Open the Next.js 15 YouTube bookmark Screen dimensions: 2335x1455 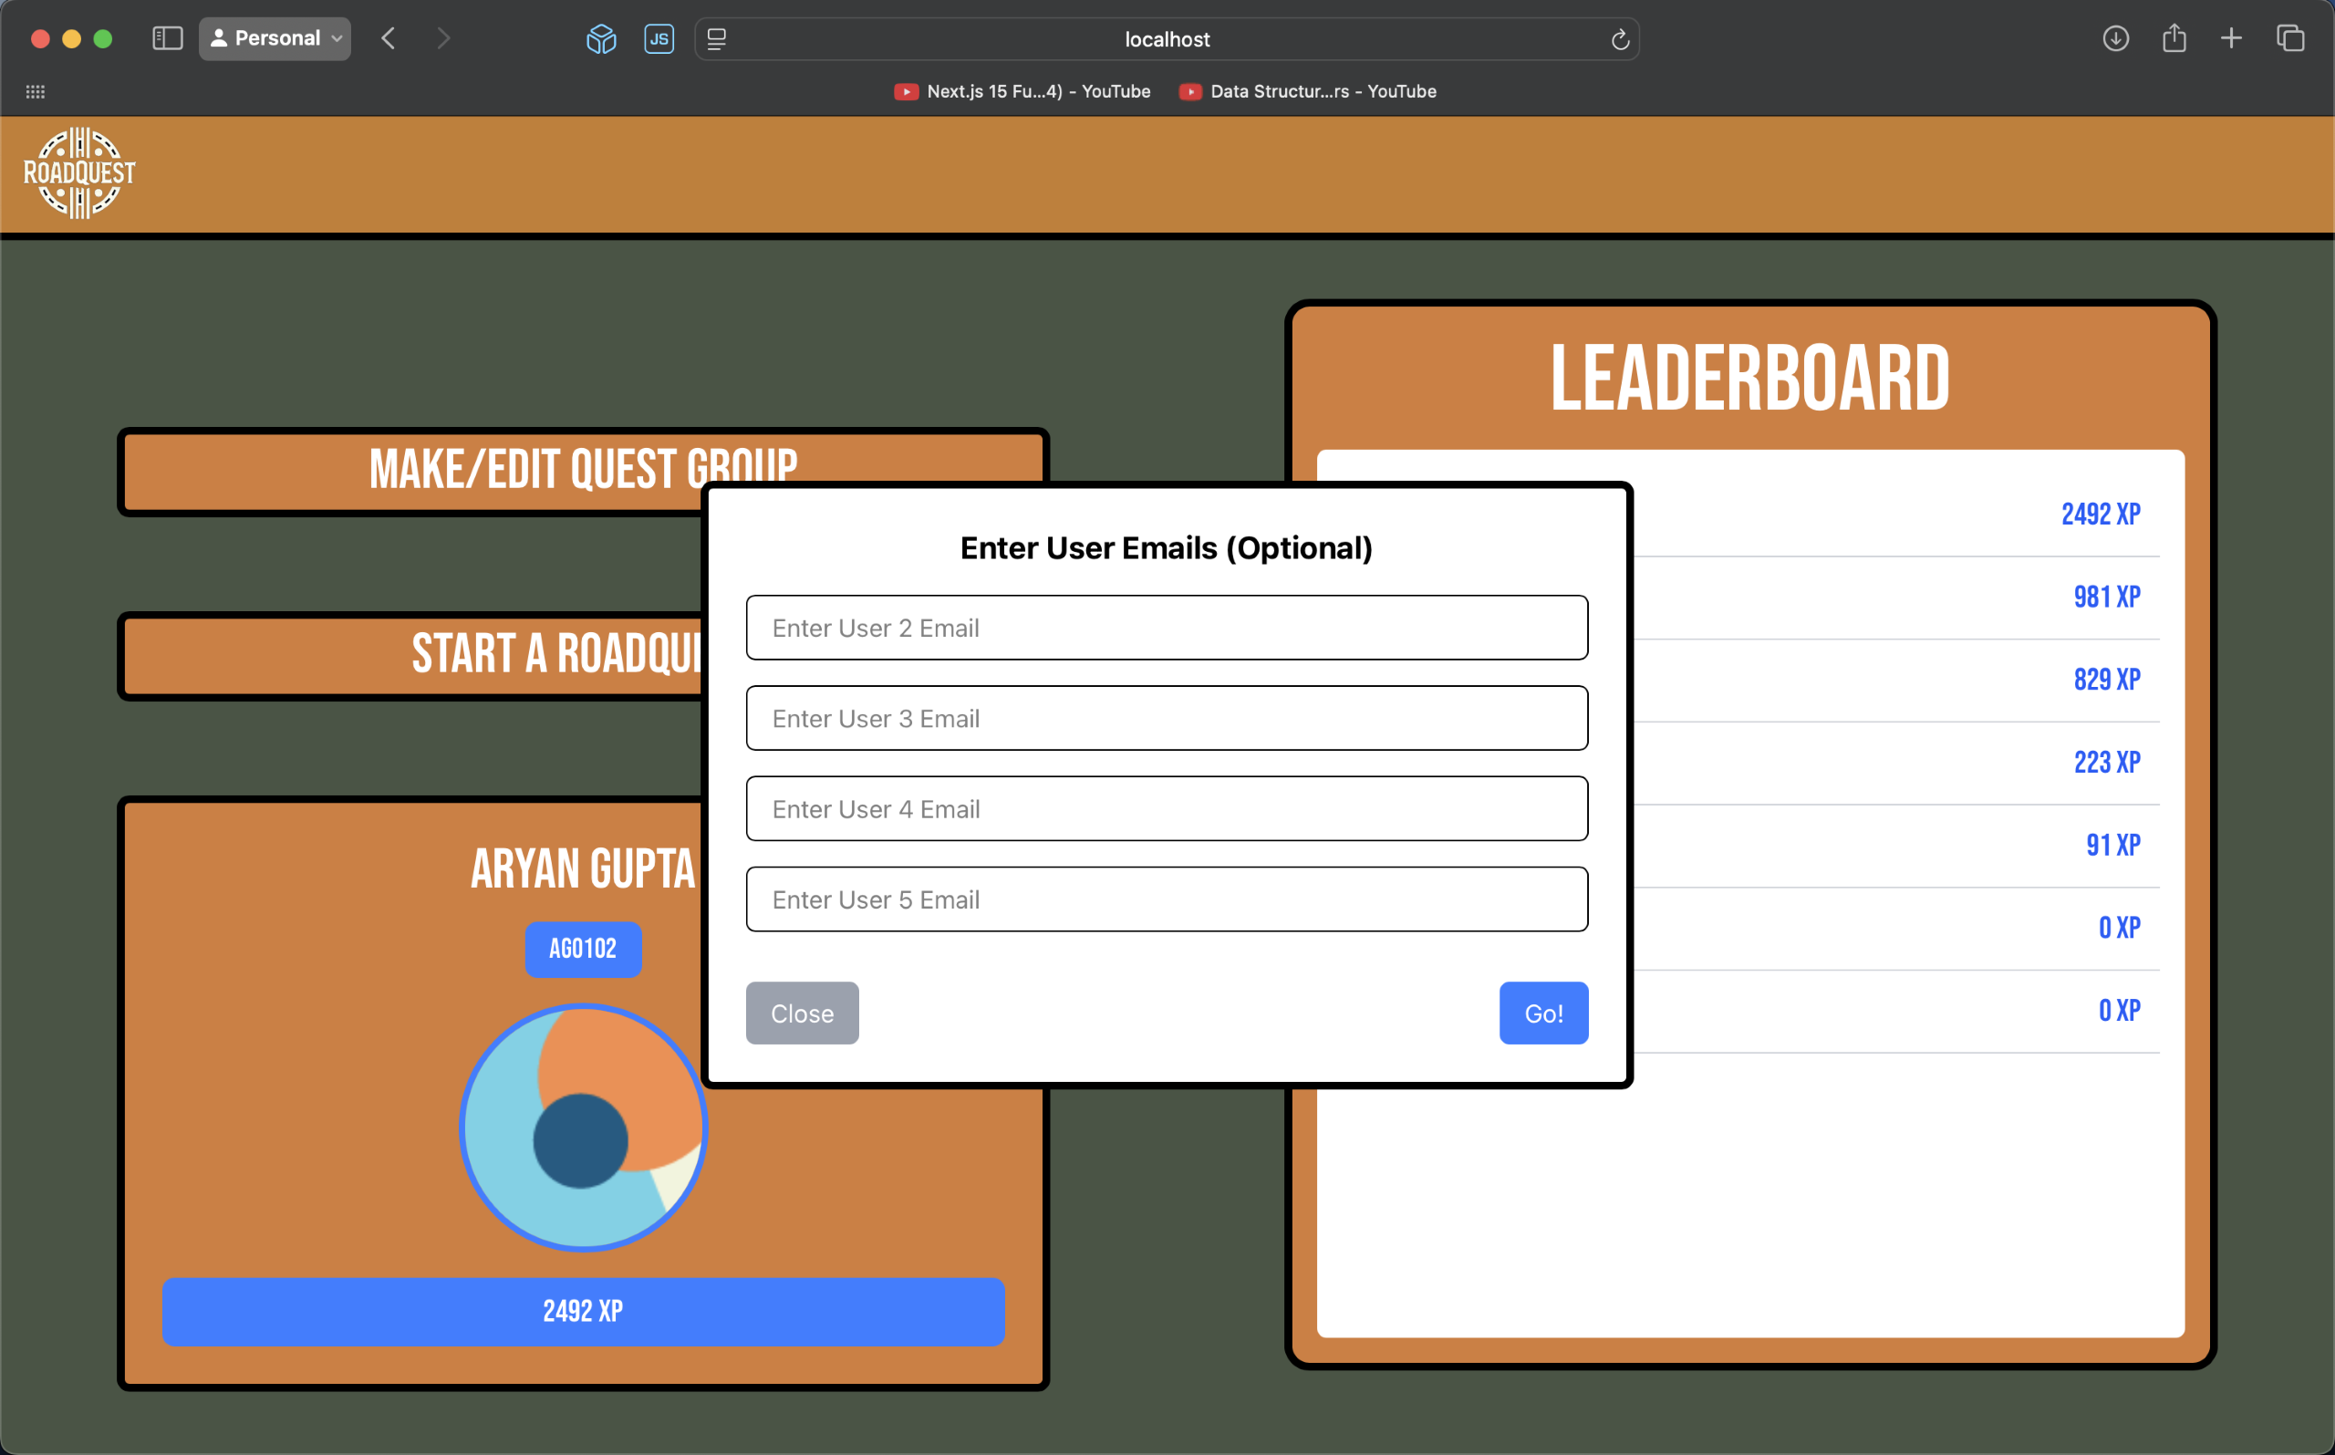1022,91
